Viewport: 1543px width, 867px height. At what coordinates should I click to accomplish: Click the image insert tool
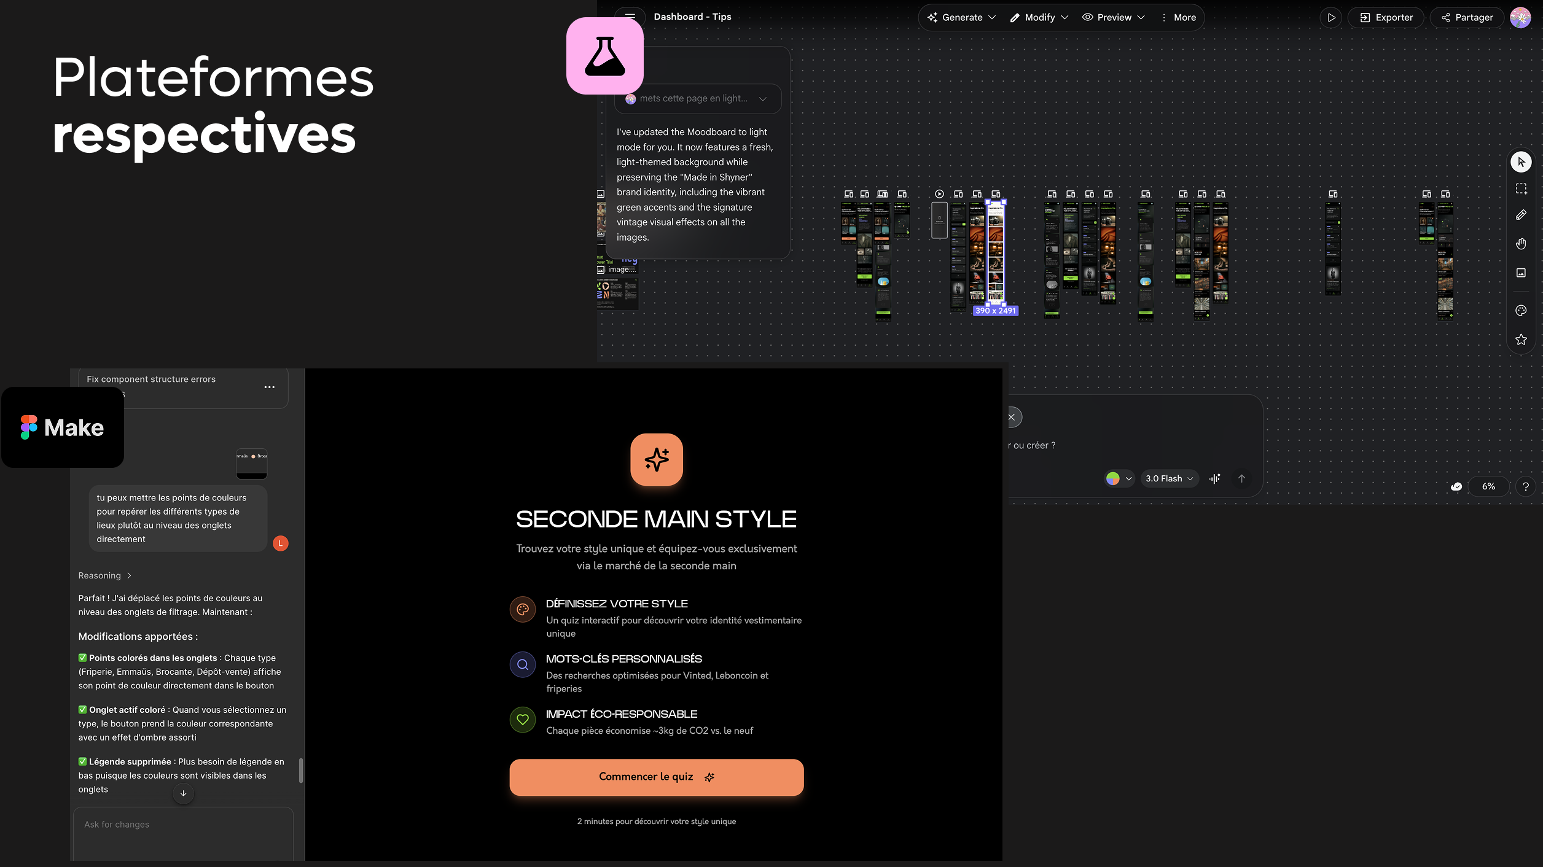click(1521, 273)
